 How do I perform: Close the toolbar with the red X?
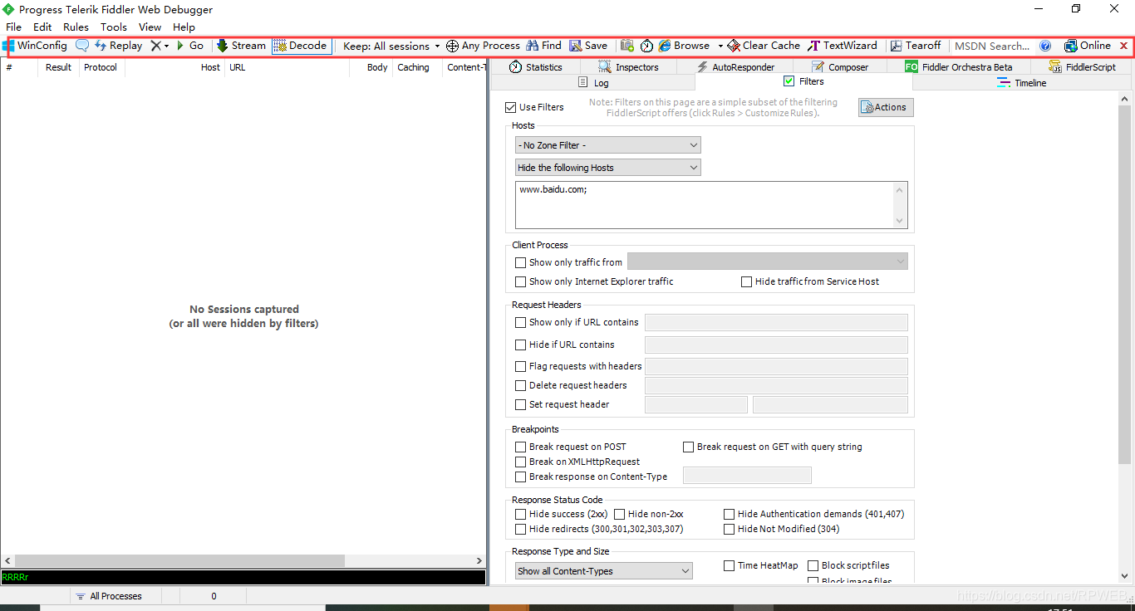coord(1124,46)
